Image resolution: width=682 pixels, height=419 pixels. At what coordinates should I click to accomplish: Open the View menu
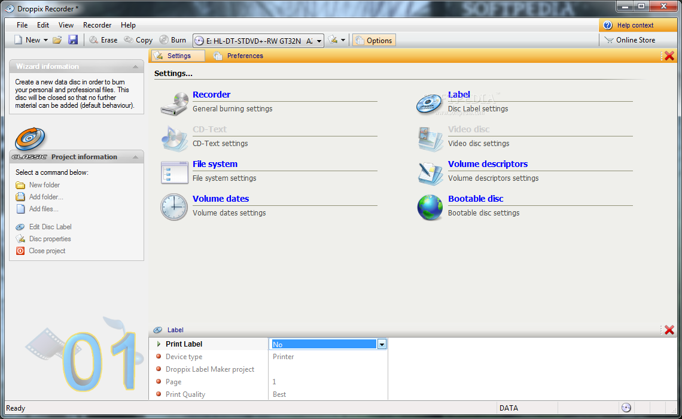coord(66,25)
